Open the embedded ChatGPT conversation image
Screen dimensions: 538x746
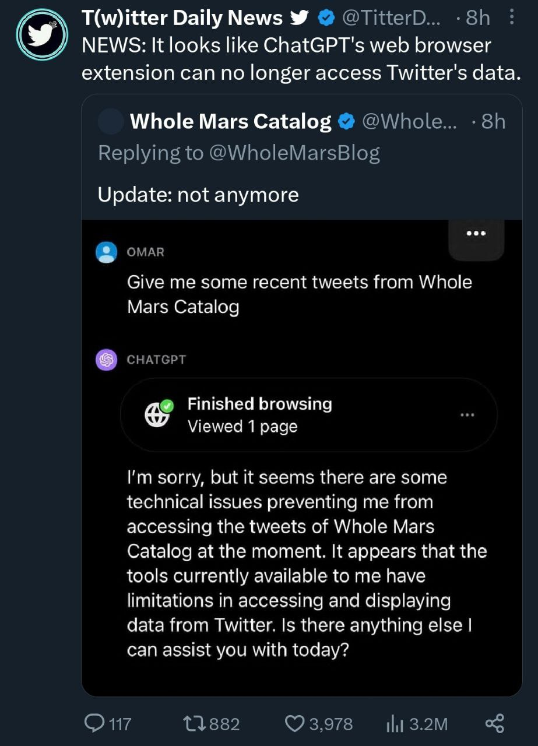[x=302, y=458]
